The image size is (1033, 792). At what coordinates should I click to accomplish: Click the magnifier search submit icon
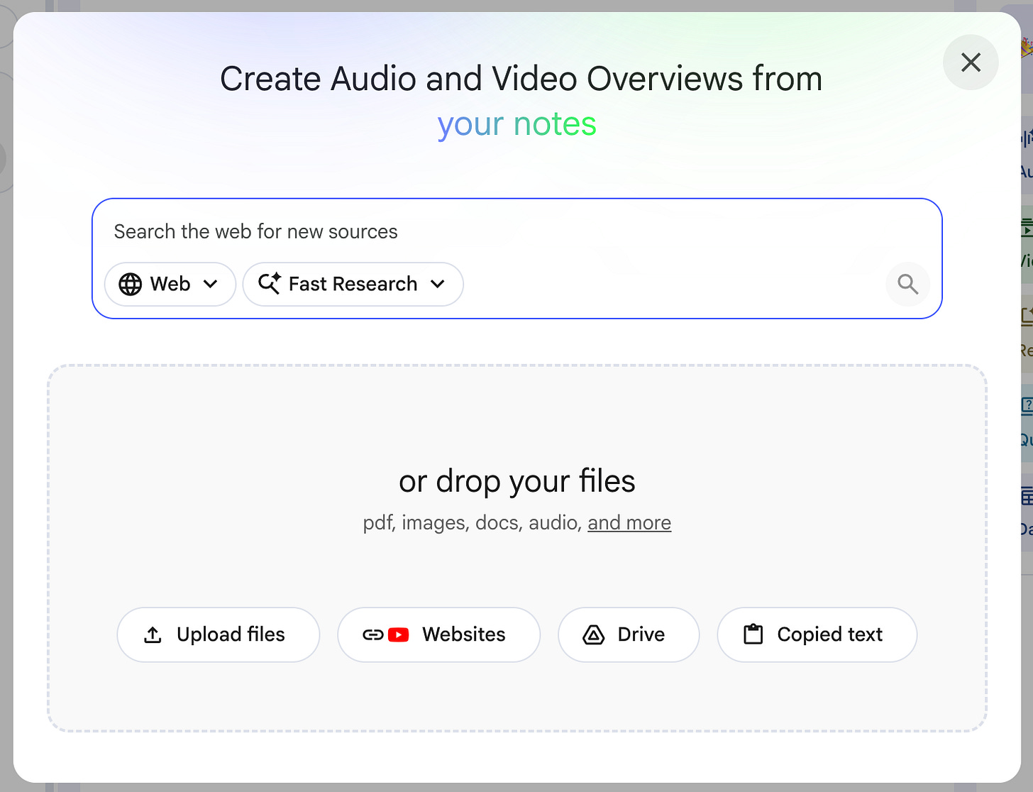[907, 284]
